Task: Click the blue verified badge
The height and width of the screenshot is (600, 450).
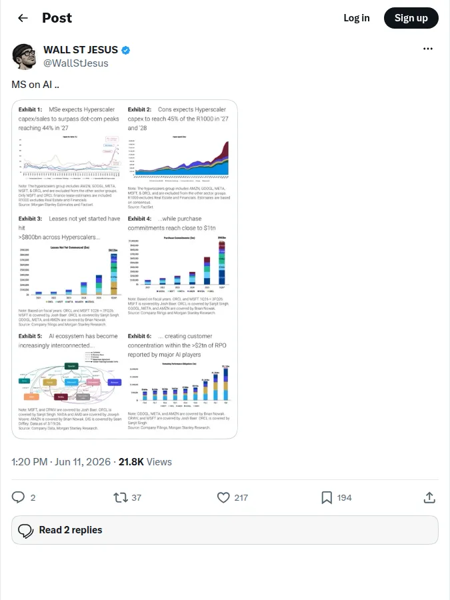Action: tap(125, 50)
